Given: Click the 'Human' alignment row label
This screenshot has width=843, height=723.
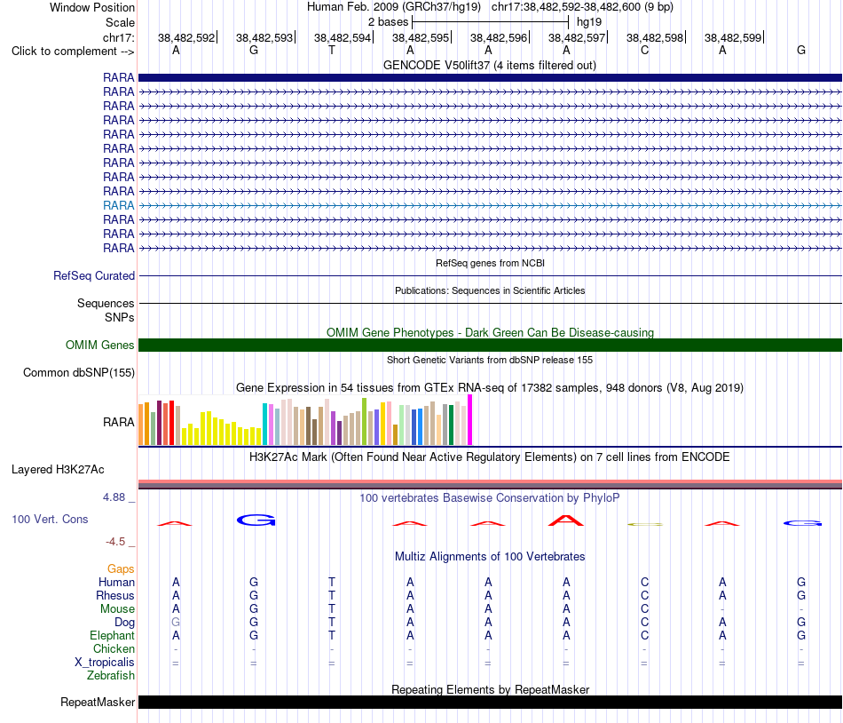Looking at the screenshot, I should click(x=116, y=582).
